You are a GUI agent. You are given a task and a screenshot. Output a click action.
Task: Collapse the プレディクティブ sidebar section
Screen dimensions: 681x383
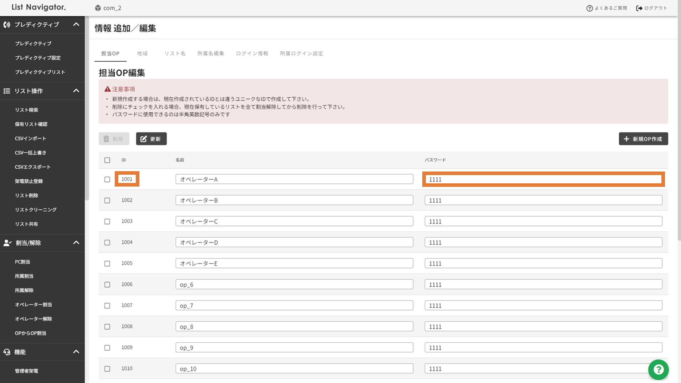click(76, 25)
